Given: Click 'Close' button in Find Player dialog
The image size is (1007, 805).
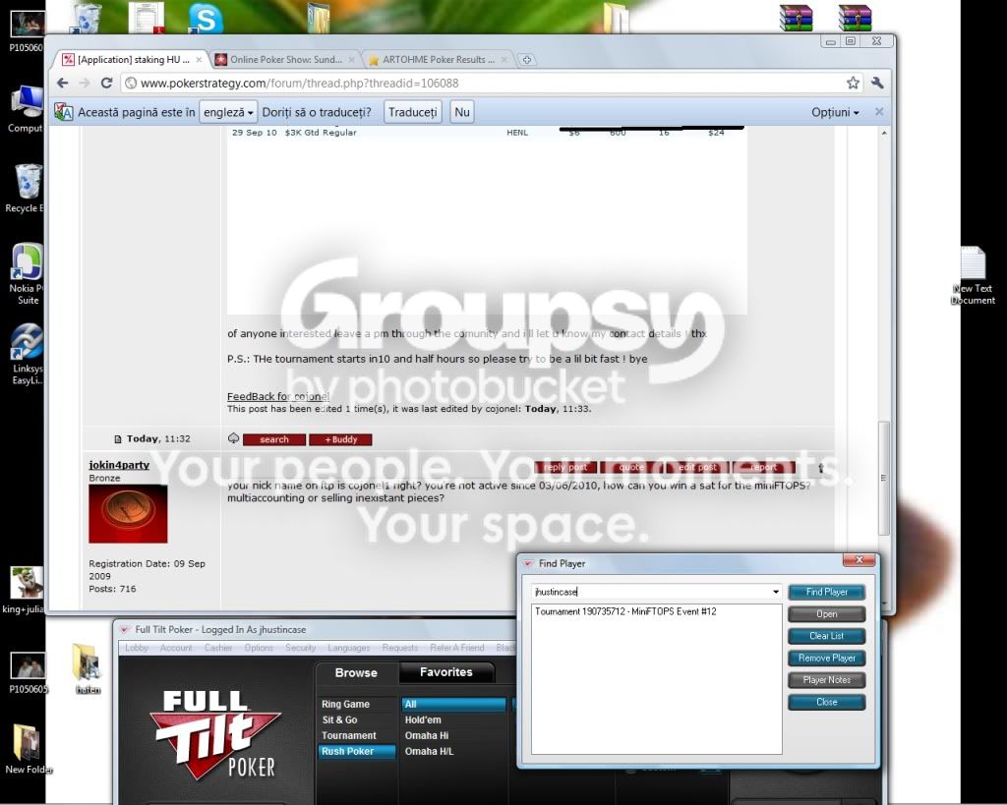Looking at the screenshot, I should 826,703.
